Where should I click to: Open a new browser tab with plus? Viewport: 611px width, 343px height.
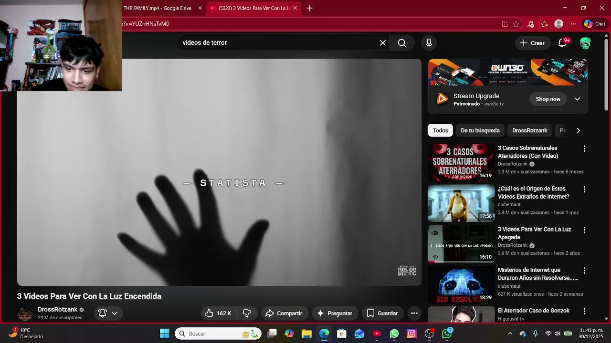point(309,8)
